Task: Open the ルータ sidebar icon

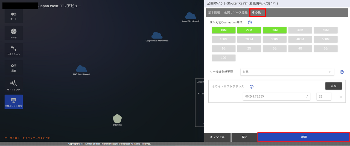Action: click(14, 33)
